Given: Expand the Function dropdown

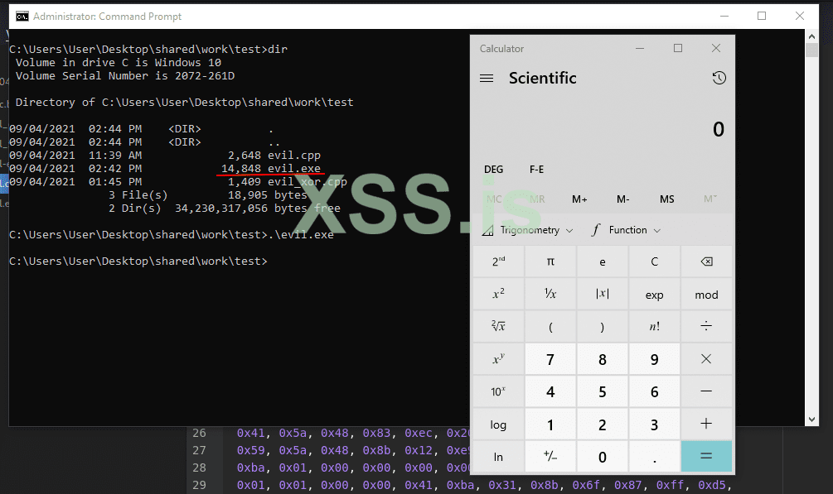Looking at the screenshot, I should (x=627, y=230).
